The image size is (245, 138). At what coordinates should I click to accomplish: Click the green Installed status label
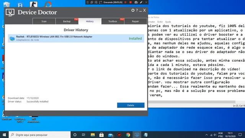[x=135, y=38]
